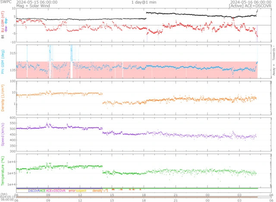Screen dimensions: 276x202
Task: Click the '1 day@1 min' resolution label
Action: (x=144, y=2)
